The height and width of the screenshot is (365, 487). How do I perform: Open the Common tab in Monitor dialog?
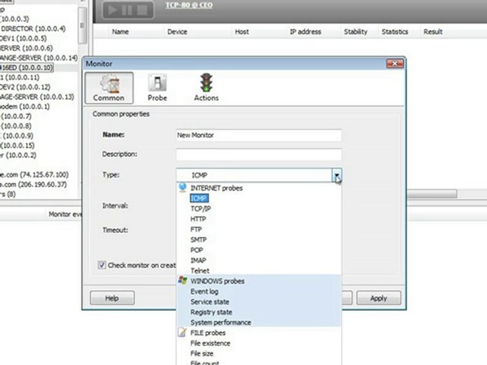point(109,88)
